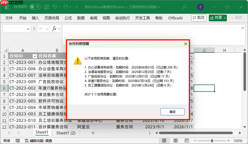The height and width of the screenshot is (144, 248).
Task: Click the horizontal scrollbar left arrow
Action: (156, 133)
